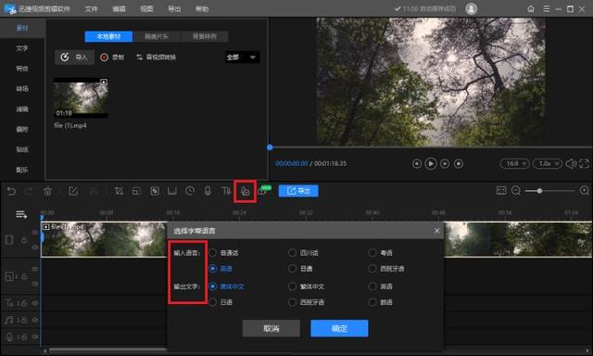593x356 pixels.
Task: Open the clip edit pencil tool
Action: pyautogui.click(x=73, y=191)
